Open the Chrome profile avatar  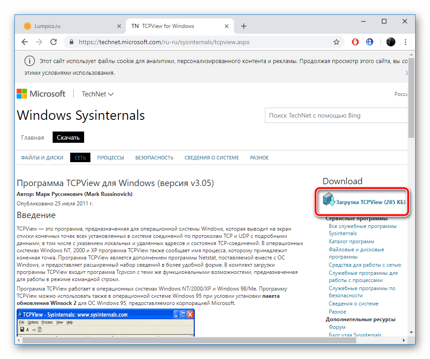point(391,42)
